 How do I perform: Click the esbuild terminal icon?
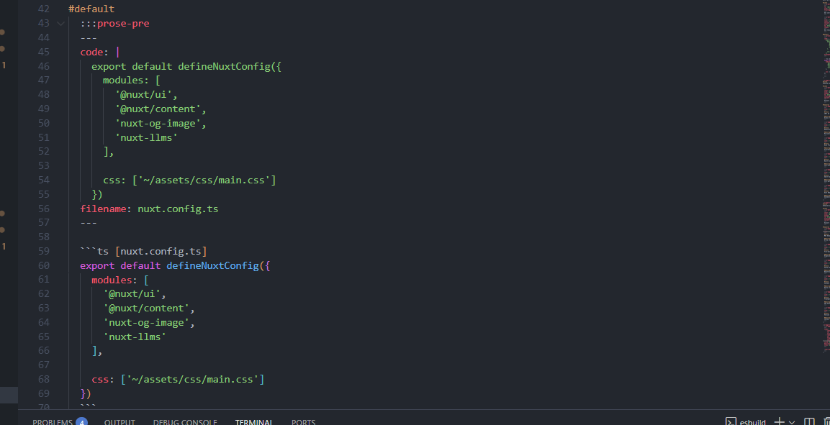731,422
